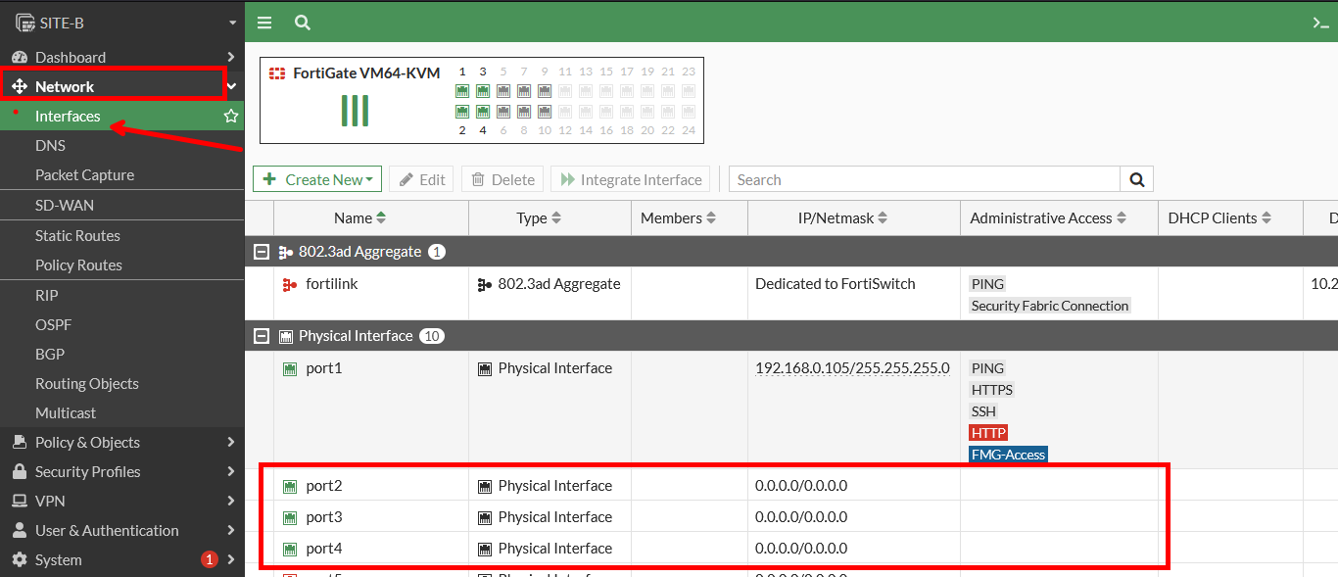
Task: Click the port1 interface row icon
Action: point(290,369)
